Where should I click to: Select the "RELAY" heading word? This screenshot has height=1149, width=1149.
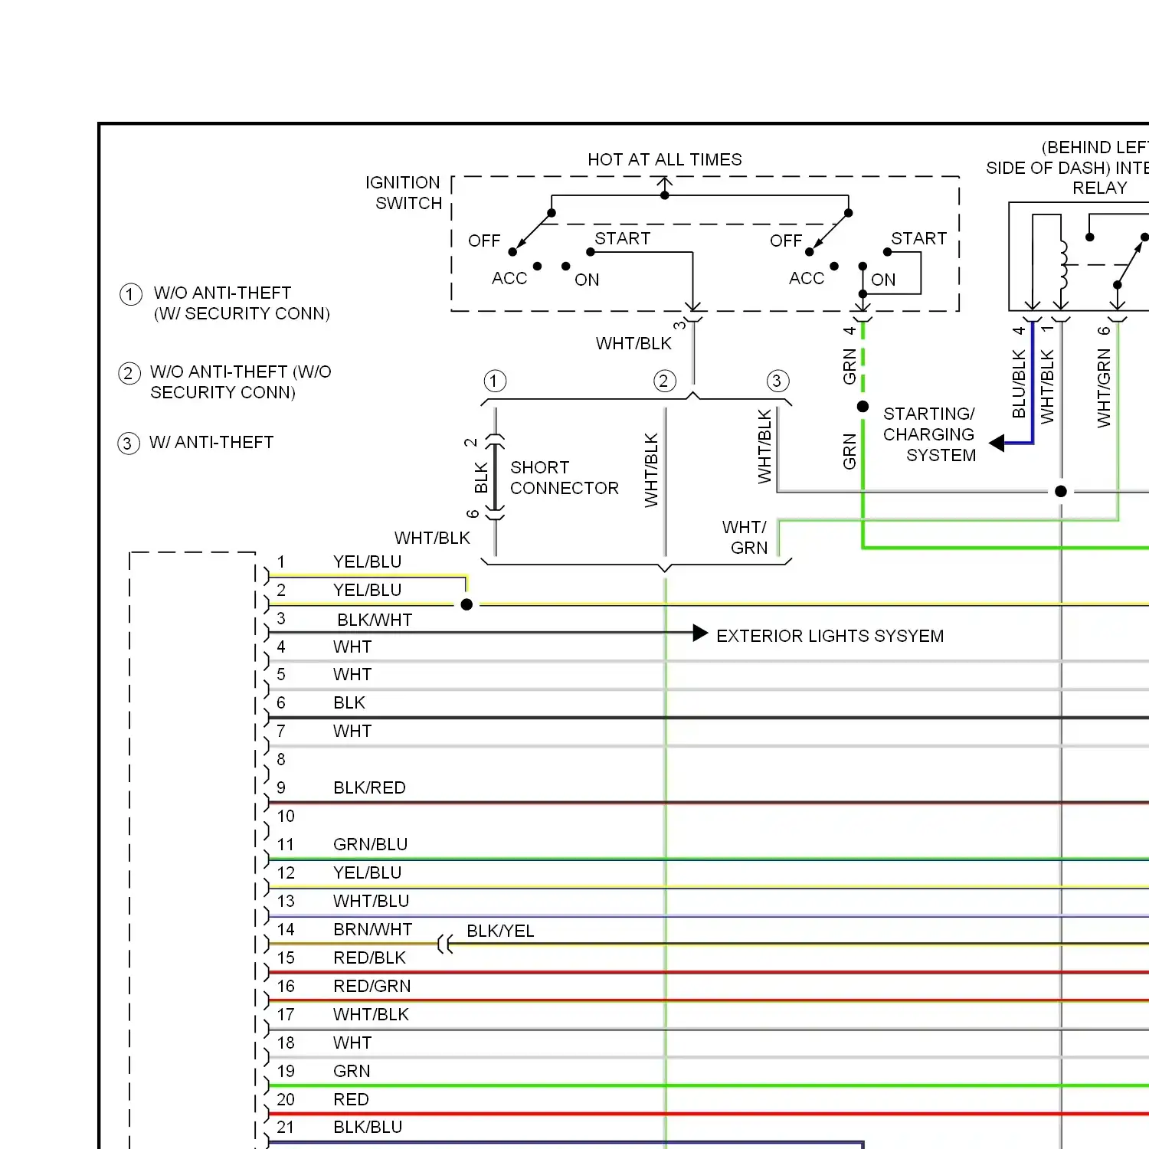(x=1100, y=188)
